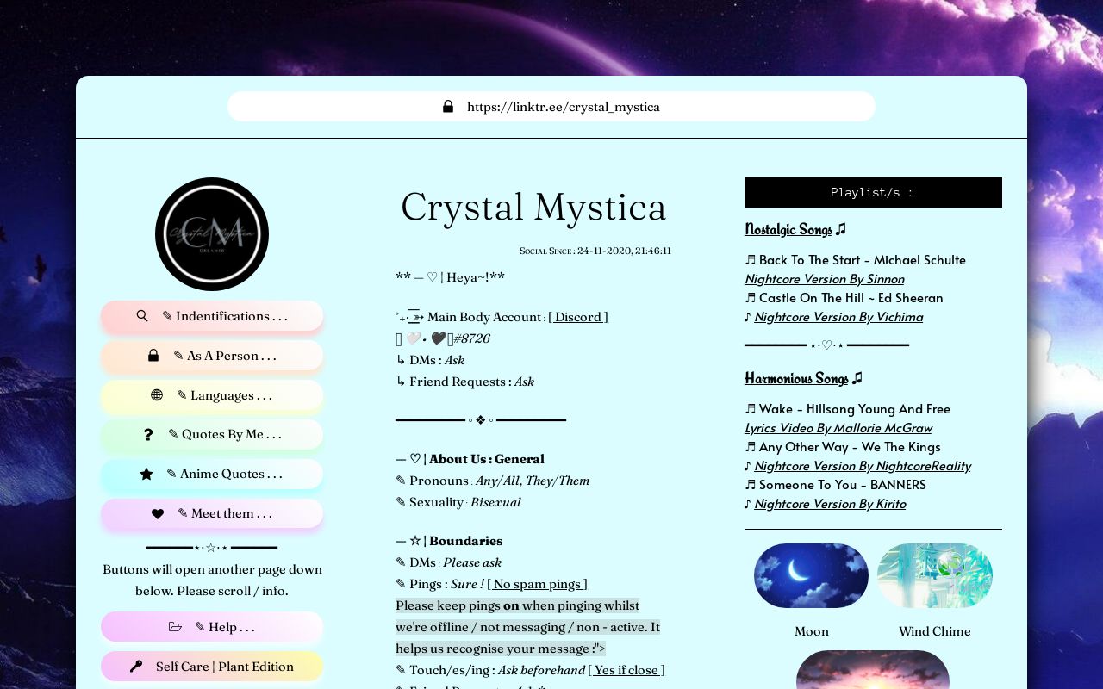
Task: Open Nightcore Version By Sinnon link
Action: point(824,279)
